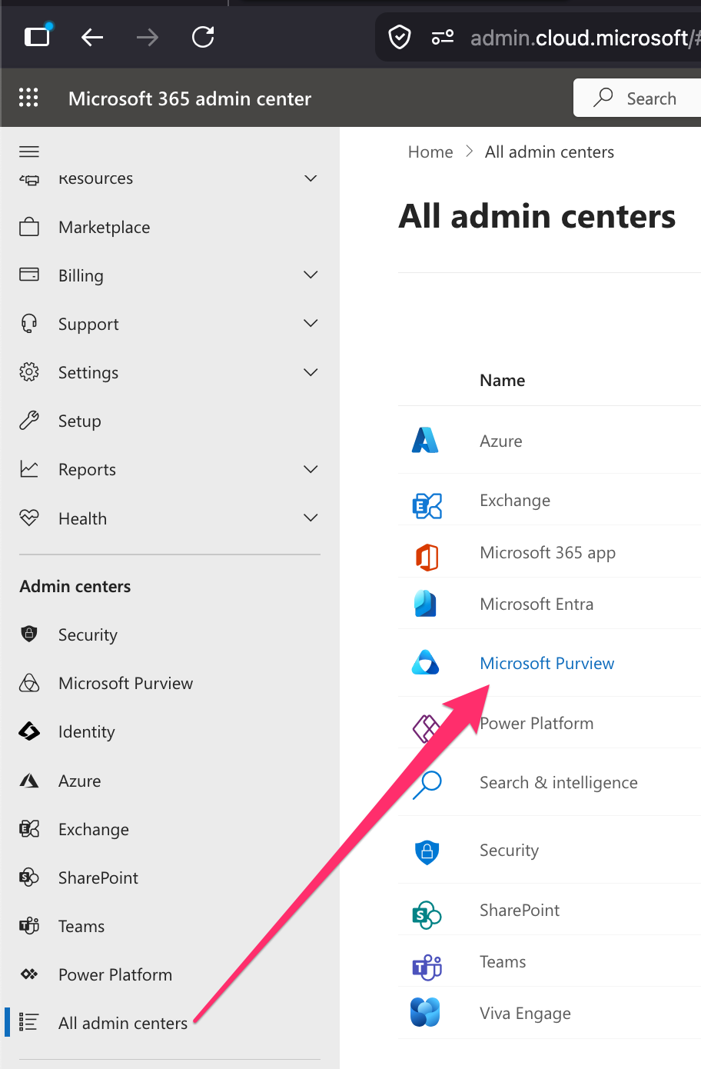The image size is (701, 1069).
Task: Click the Security name in list
Action: click(x=509, y=850)
